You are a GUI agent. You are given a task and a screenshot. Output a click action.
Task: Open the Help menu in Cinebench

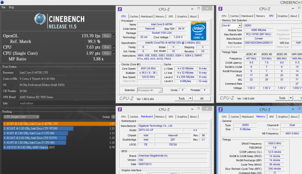[12, 7]
